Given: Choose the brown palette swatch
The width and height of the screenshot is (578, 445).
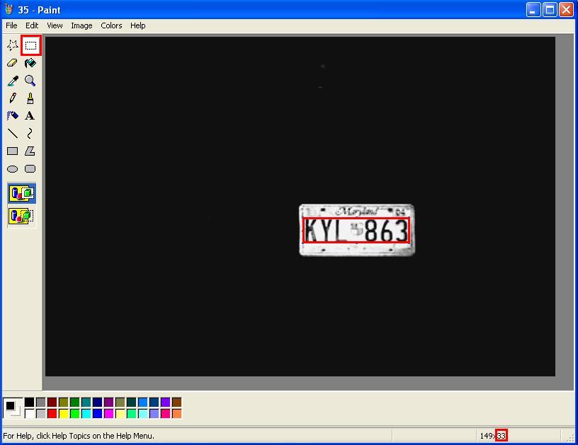Looking at the screenshot, I should click(x=177, y=403).
